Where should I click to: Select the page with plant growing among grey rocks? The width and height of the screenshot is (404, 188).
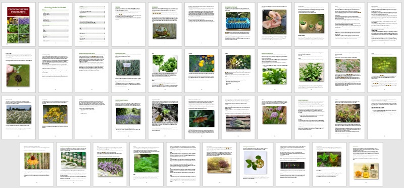pos(165,118)
